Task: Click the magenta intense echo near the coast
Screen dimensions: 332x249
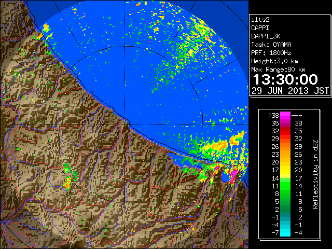Action: 234,175
